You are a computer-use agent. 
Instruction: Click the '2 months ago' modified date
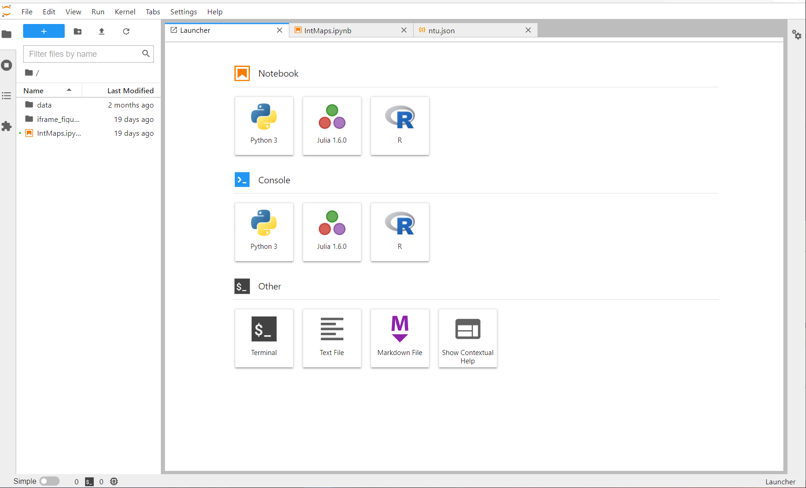click(131, 105)
